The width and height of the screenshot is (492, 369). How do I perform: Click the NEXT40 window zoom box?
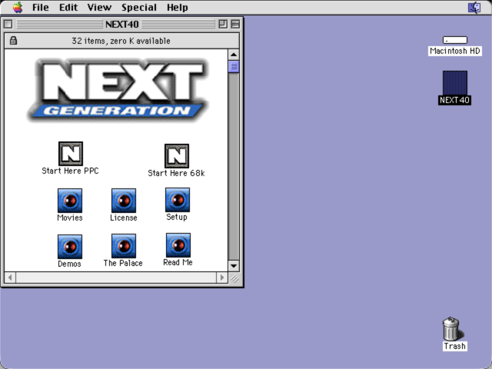pos(223,24)
